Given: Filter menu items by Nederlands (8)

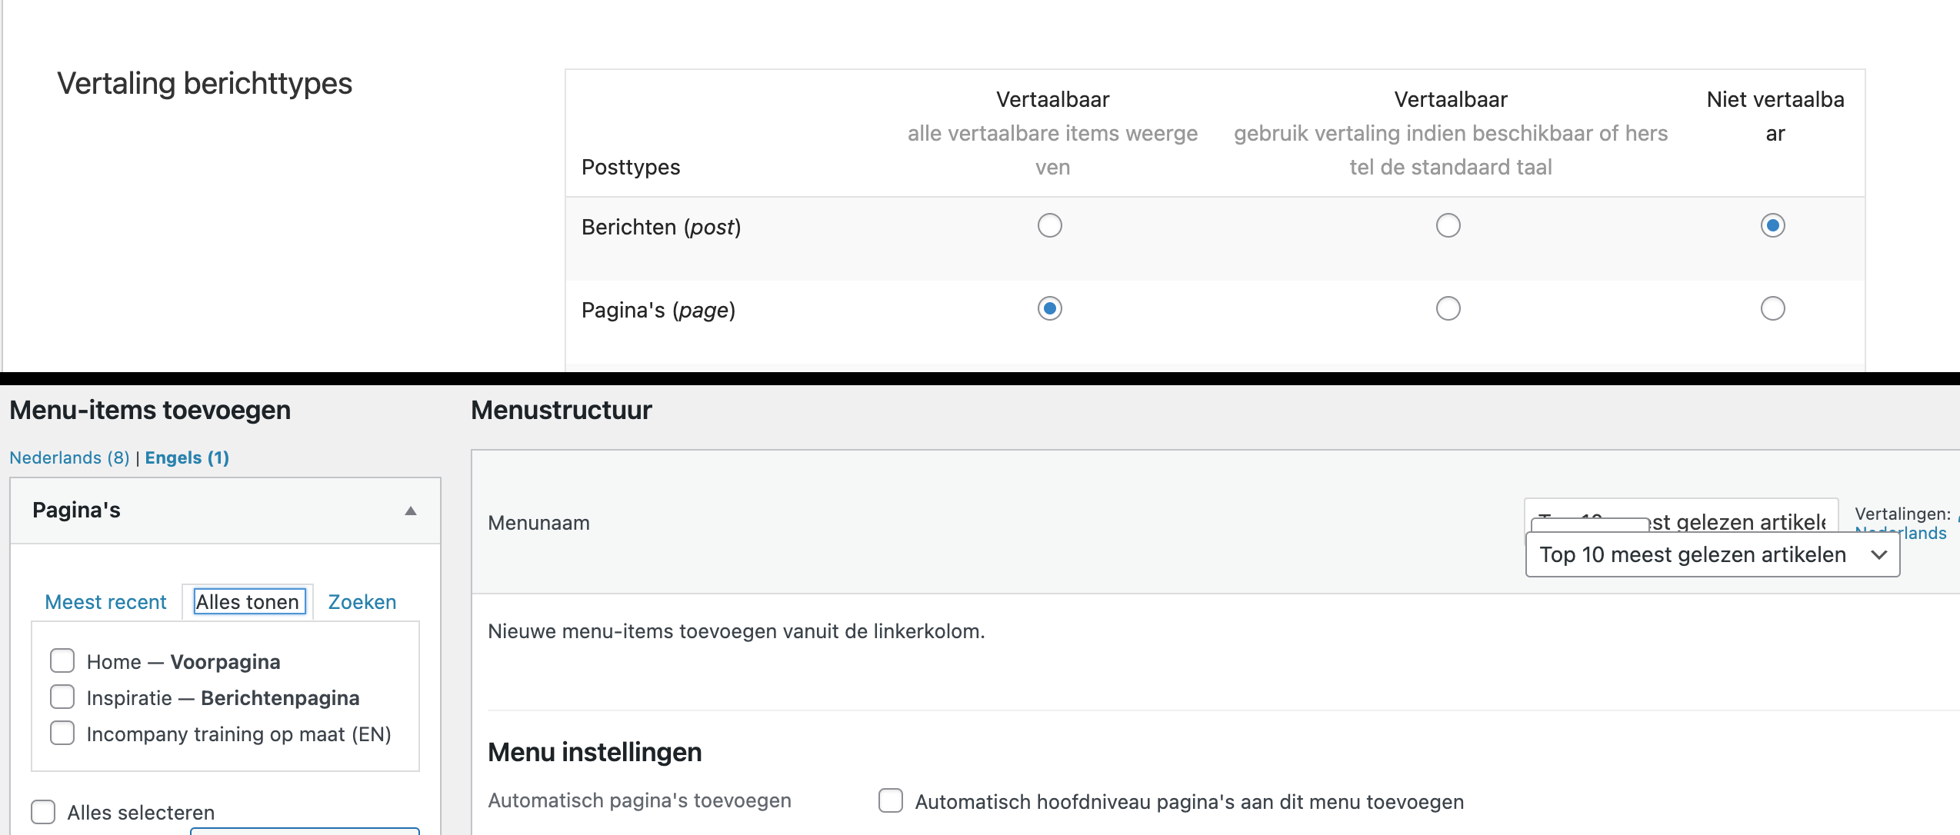Looking at the screenshot, I should (x=69, y=457).
